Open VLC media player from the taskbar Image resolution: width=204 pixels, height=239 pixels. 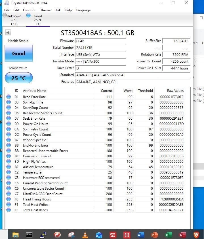pos(85,235)
